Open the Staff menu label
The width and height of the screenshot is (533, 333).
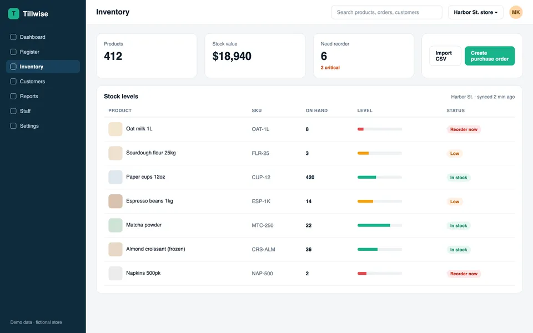(25, 111)
